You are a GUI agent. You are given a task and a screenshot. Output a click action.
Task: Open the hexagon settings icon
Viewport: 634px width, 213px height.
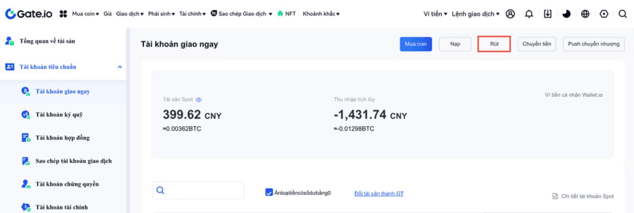click(x=605, y=14)
